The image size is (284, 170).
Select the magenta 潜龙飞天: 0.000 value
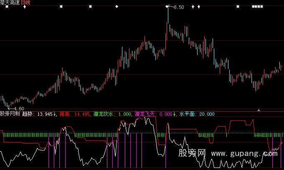[154, 114]
